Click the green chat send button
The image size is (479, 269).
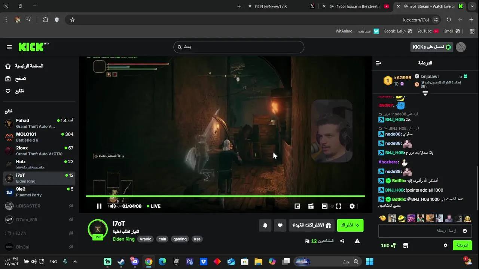pyautogui.click(x=462, y=245)
